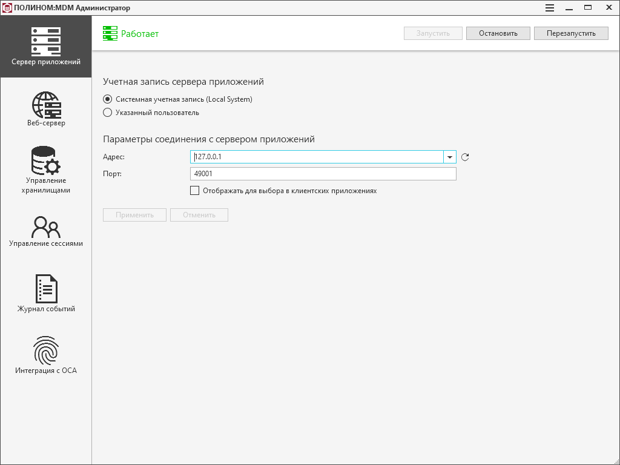Open the Сервер приложений section icon
620x465 pixels.
click(46, 41)
